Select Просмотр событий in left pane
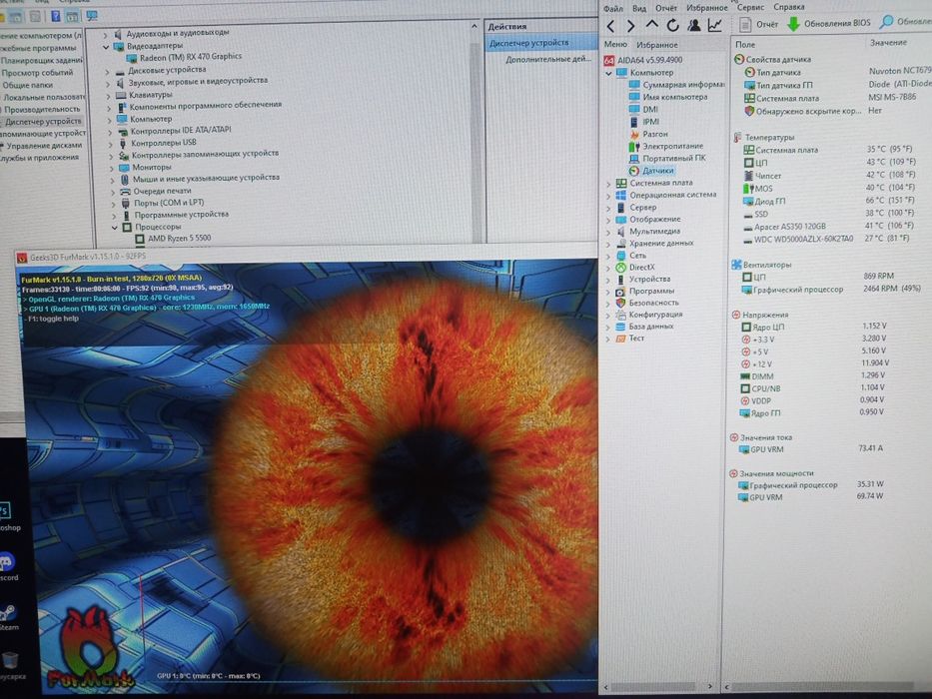The height and width of the screenshot is (699, 932). pyautogui.click(x=37, y=73)
